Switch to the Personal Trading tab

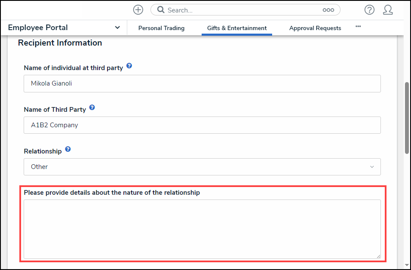[161, 28]
